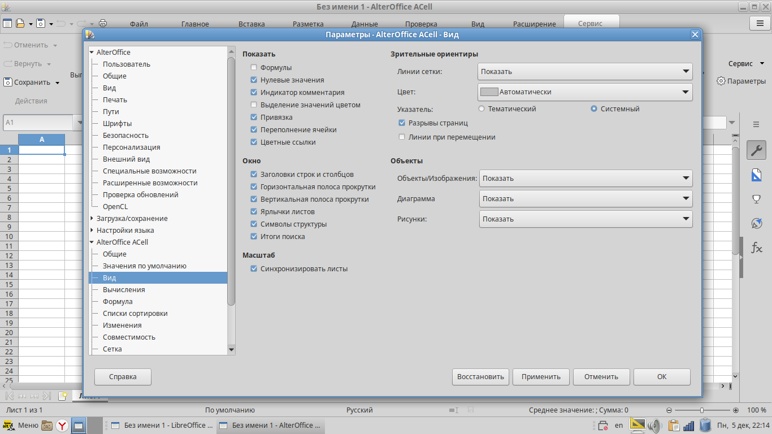Open the Меню start button

(x=20, y=425)
